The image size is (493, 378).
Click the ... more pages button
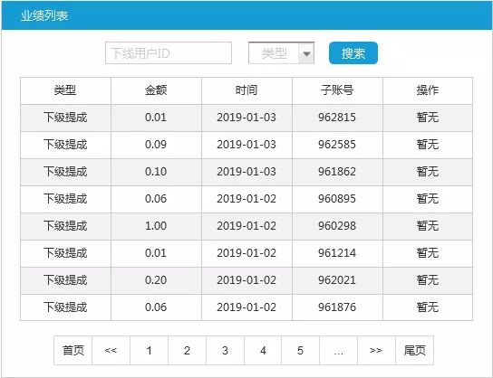[339, 350]
